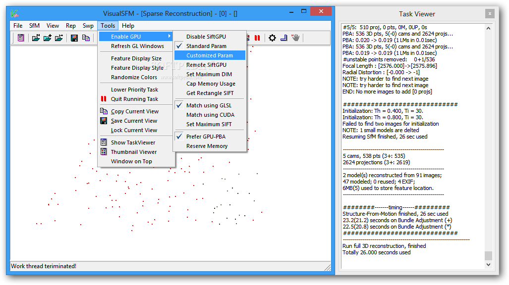Screen dimensions: 509x285
Task: Click 'END: No more images to add' line
Action: [387, 92]
